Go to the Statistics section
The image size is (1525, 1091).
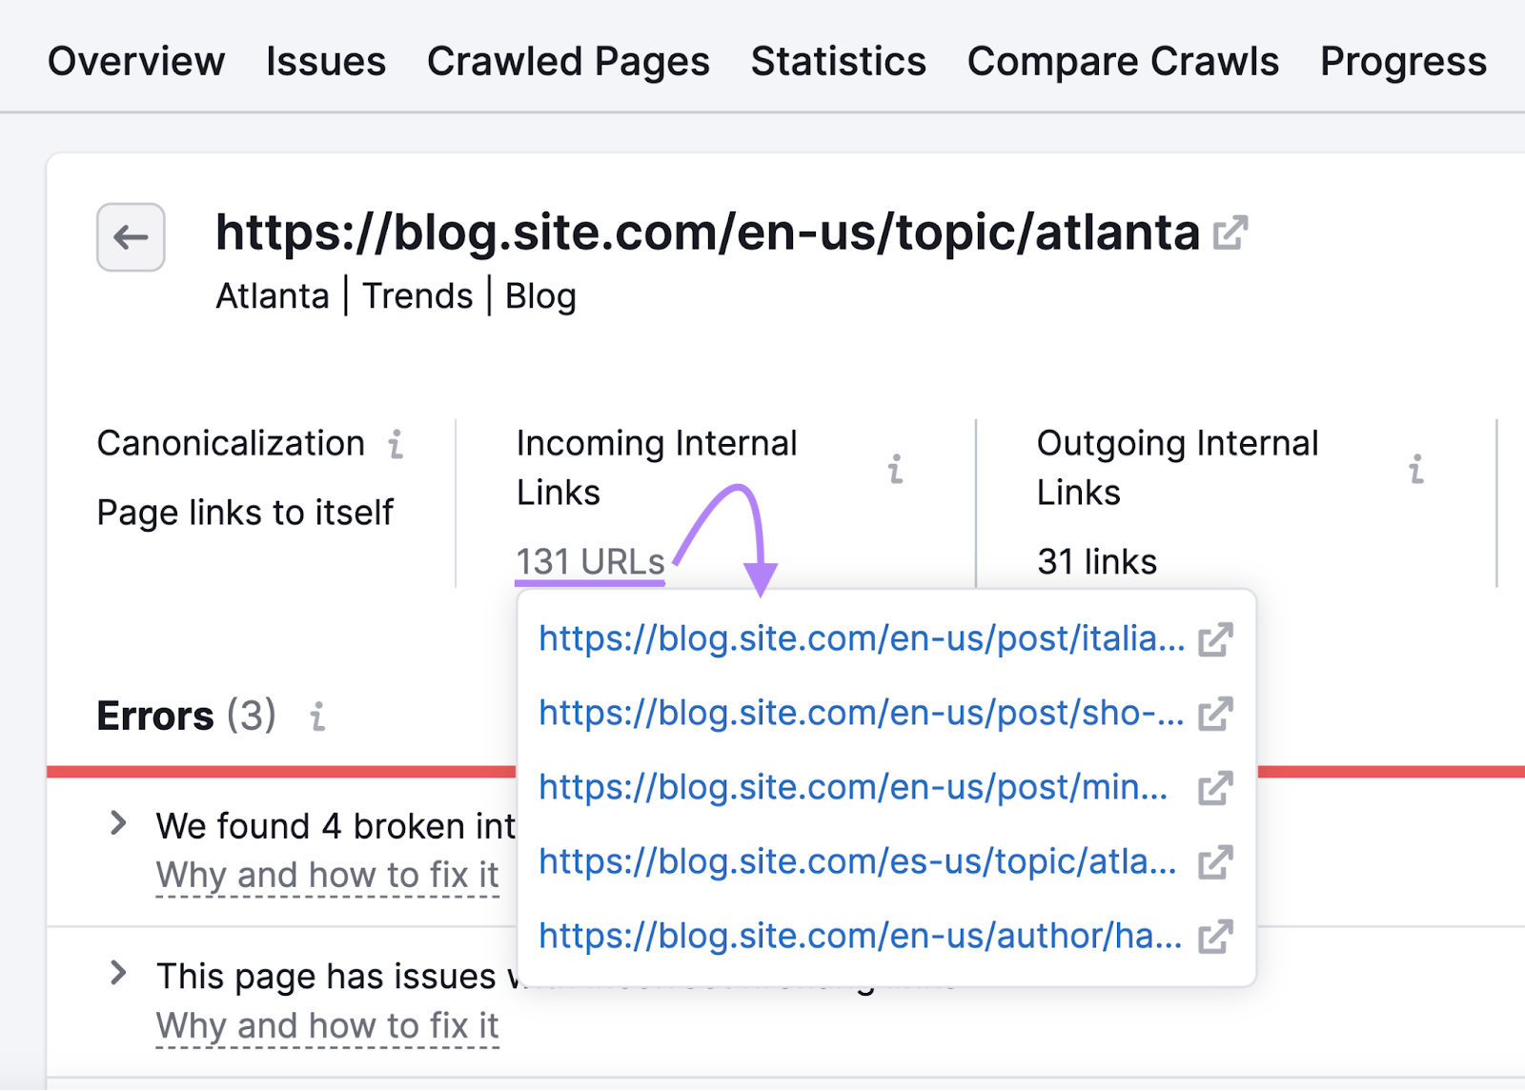pos(838,60)
